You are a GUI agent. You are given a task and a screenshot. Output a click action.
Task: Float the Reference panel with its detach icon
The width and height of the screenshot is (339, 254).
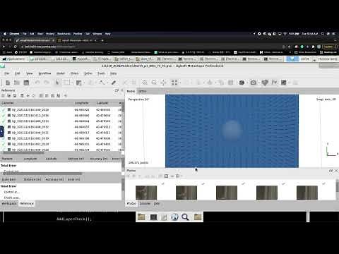click(117, 90)
